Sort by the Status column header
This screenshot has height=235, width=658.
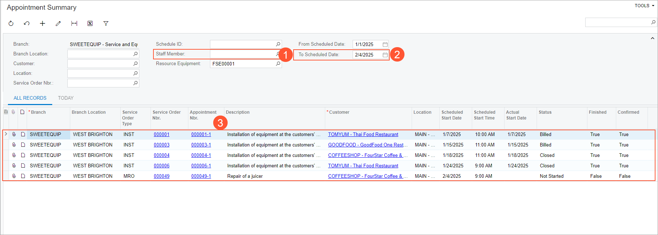point(545,112)
